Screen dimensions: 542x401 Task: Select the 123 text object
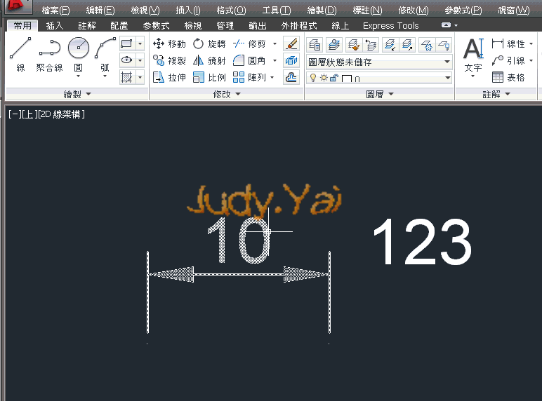coord(423,243)
